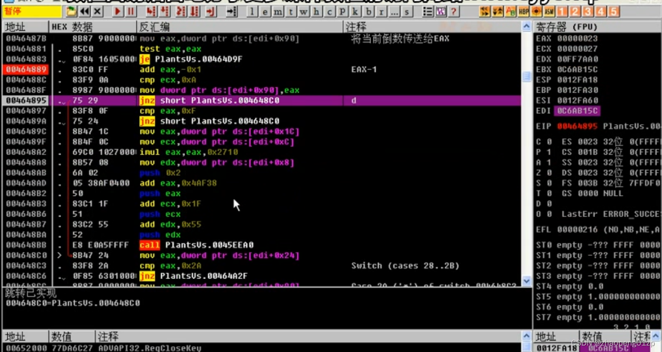Viewport: 662px width, 352px height.
Task: Close the debugged program with X icon
Action: click(98, 11)
